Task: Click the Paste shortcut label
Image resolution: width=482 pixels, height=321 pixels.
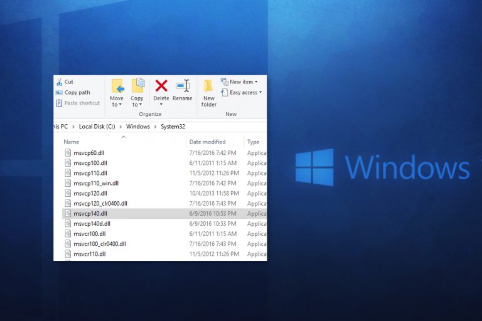Action: tap(82, 103)
